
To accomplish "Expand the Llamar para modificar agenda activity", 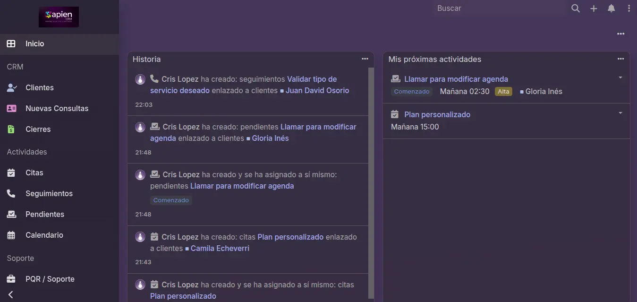I will [620, 77].
